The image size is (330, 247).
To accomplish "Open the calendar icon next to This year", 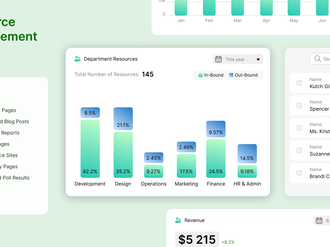I will click(x=218, y=59).
